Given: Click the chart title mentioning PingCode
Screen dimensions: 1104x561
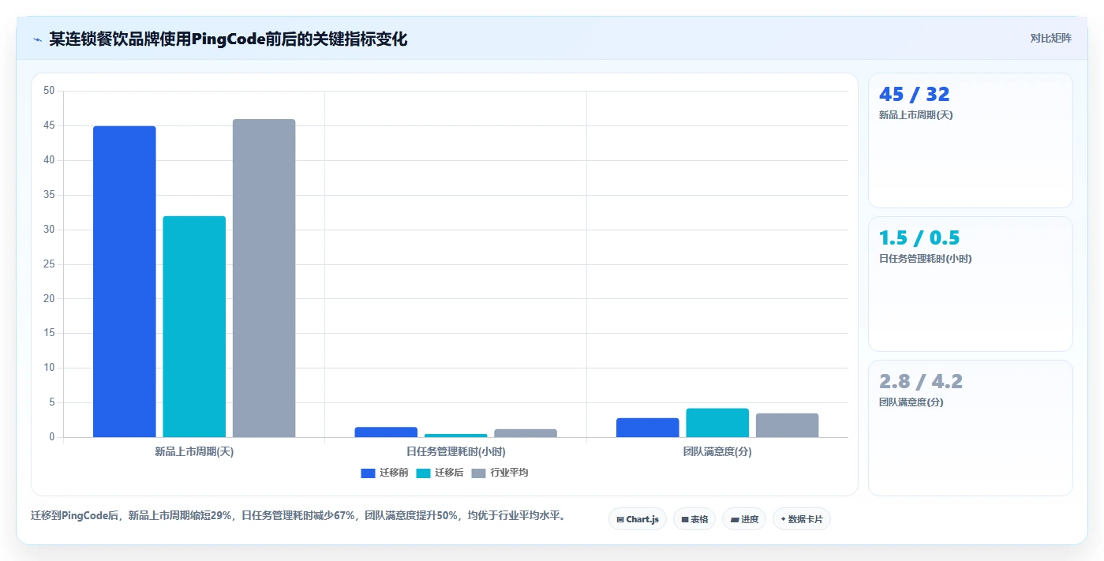Looking at the screenshot, I should 228,39.
